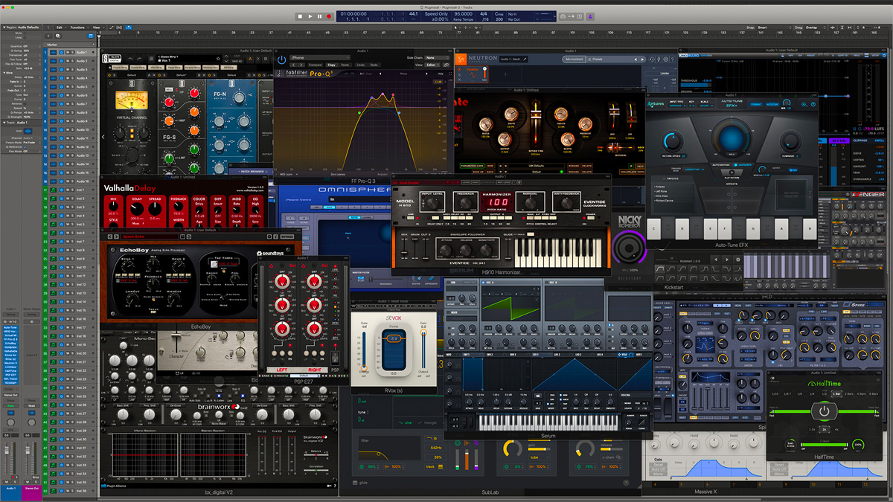Open the Edit menu in tracks area
This screenshot has height=502, width=893.
click(x=59, y=27)
